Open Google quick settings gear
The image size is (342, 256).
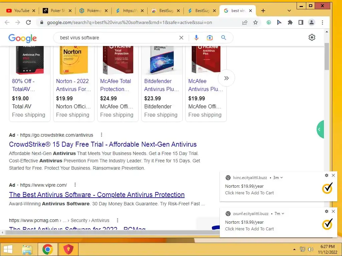tap(312, 37)
